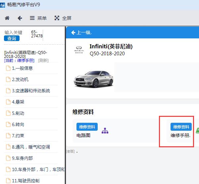Switch to 全屏 fullscreen mode
199x184 pixels.
coord(63,18)
